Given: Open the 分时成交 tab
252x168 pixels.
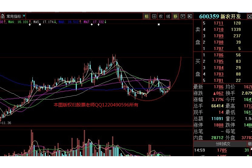Looking at the screenshot, I should point(223,144).
